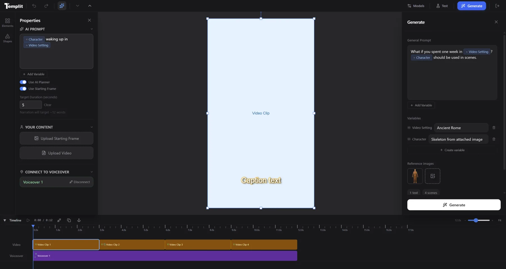Screen dimensions: 506x269
Task: Click Upload Starting Frame button
Action: click(x=57, y=138)
